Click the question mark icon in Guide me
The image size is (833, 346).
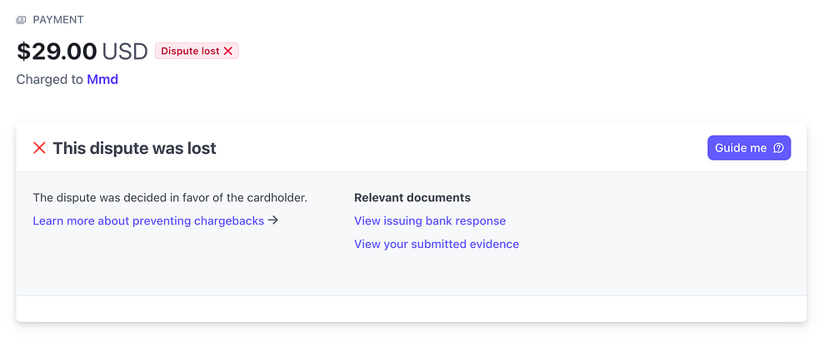[x=779, y=148]
